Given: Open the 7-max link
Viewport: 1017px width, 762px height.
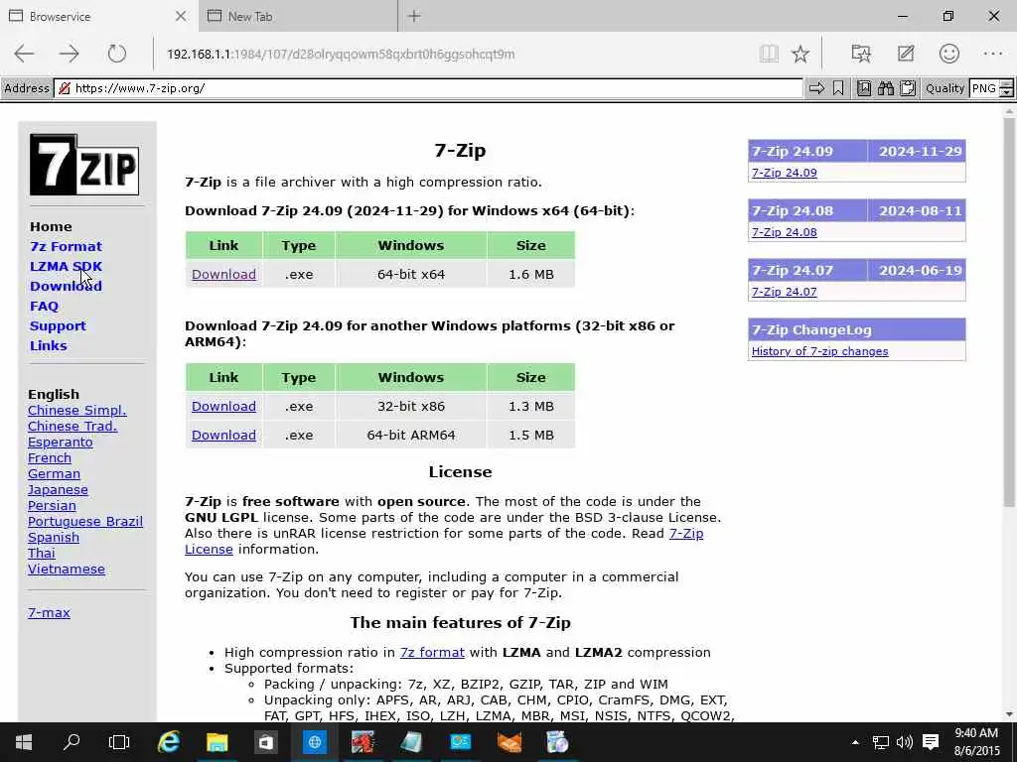Looking at the screenshot, I should tap(49, 612).
